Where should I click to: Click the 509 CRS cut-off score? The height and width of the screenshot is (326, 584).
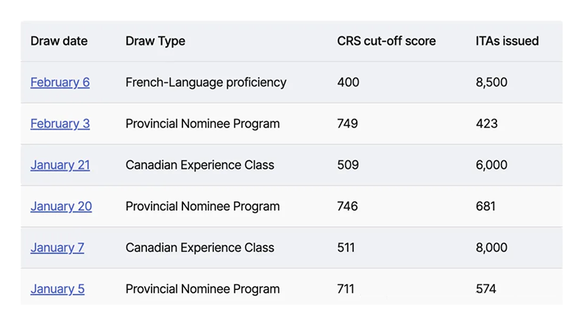[348, 164]
